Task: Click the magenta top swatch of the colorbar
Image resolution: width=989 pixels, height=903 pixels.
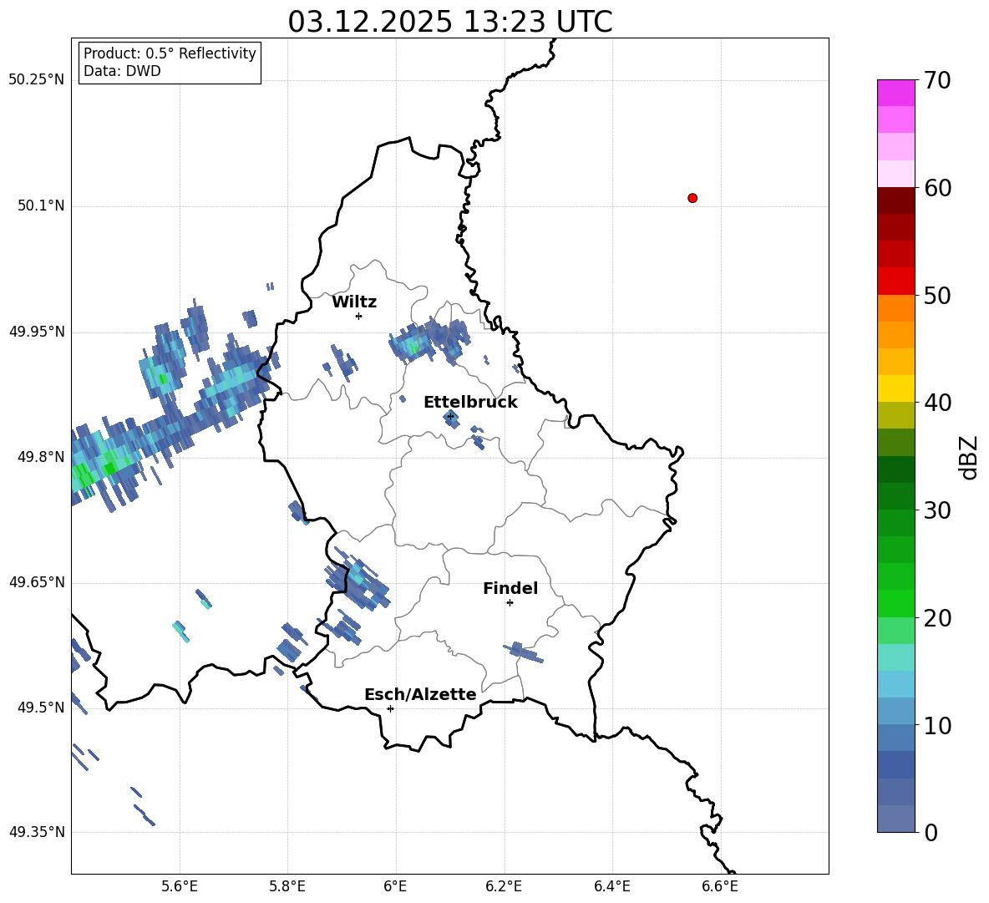Action: point(895,94)
